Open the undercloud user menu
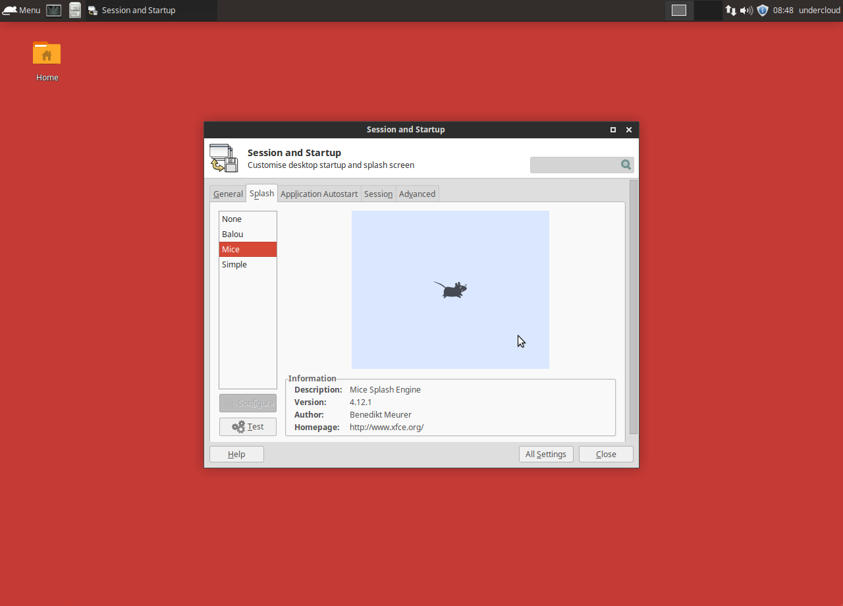Image resolution: width=843 pixels, height=606 pixels. point(819,10)
